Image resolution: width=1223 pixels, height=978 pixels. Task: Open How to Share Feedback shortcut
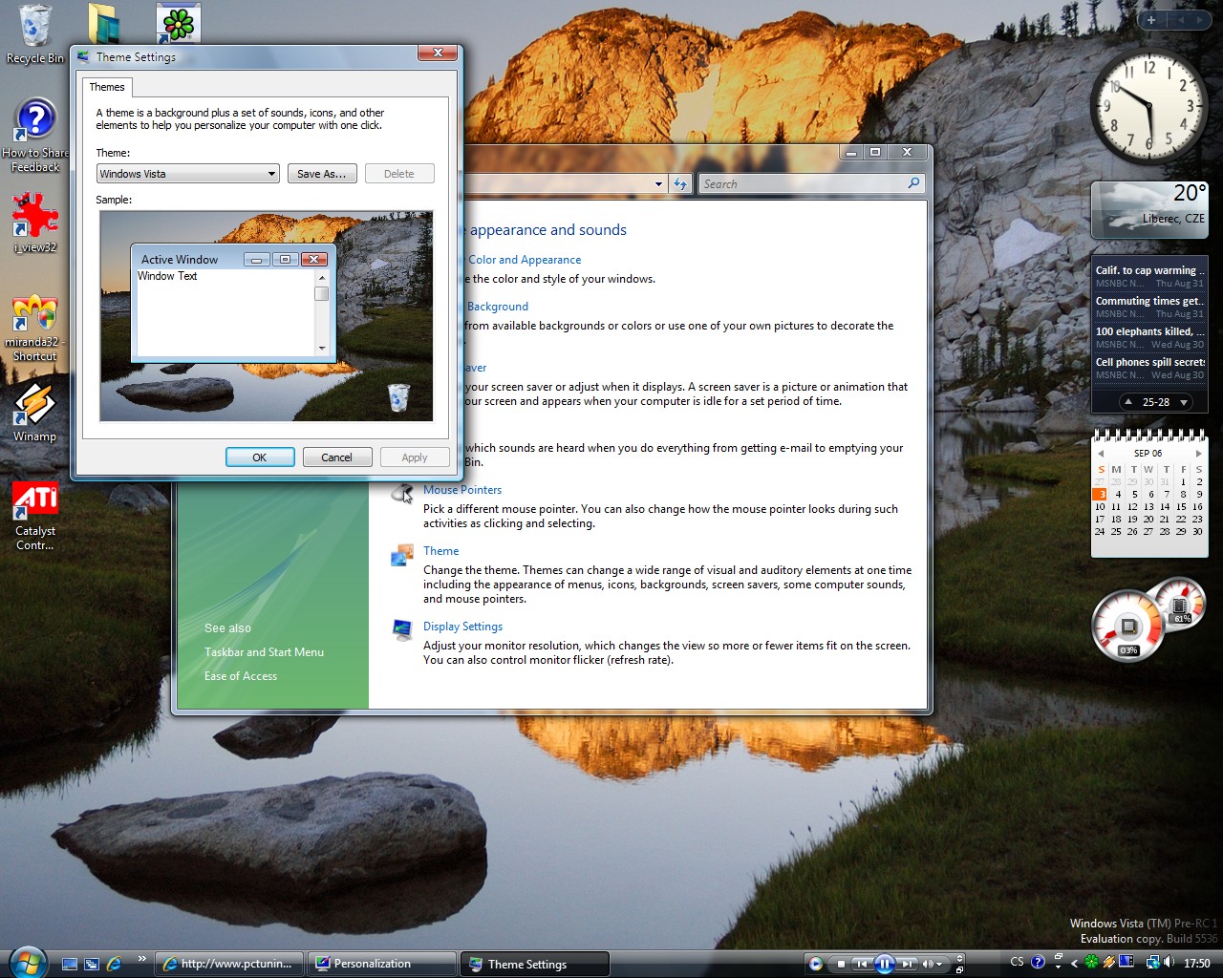point(35,136)
